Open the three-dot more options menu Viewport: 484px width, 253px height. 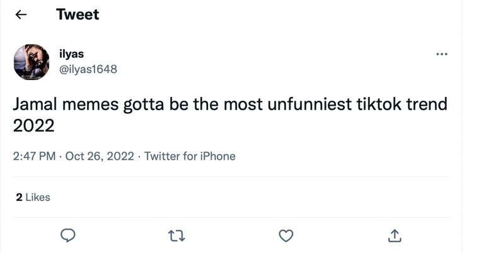pyautogui.click(x=442, y=54)
